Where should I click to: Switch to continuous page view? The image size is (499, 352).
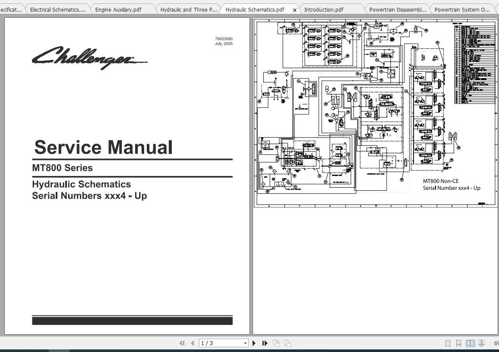point(458,343)
